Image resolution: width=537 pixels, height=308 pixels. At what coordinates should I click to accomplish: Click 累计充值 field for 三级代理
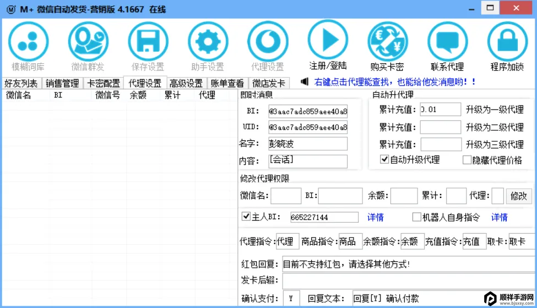click(x=441, y=144)
